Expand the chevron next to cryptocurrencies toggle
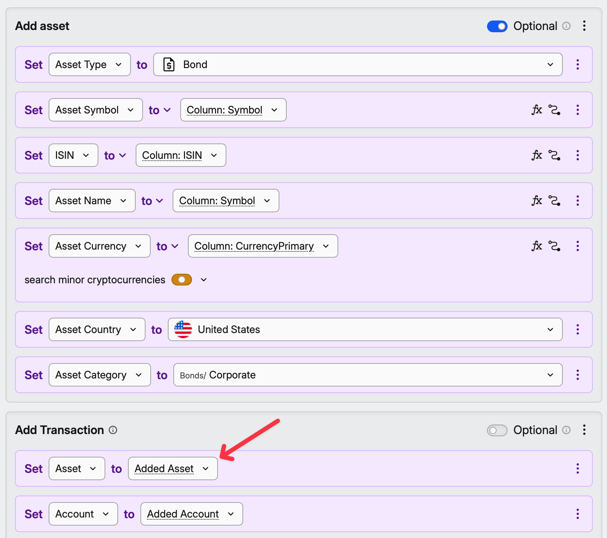Viewport: 607px width, 538px height. coord(204,280)
